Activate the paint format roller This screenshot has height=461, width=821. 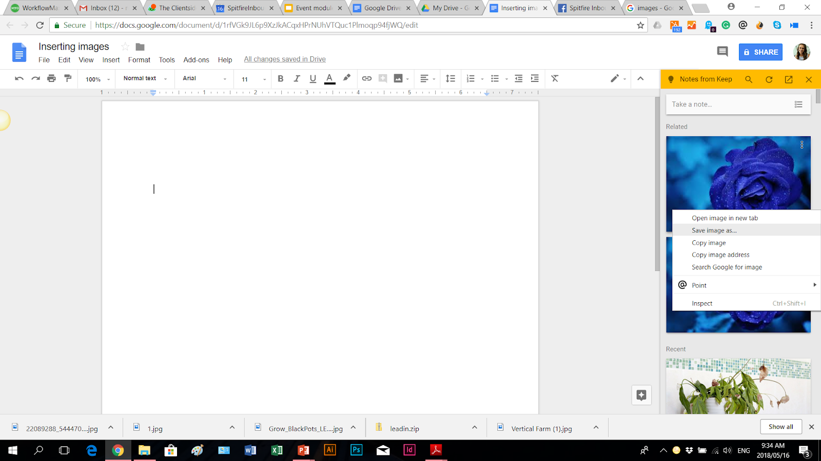68,78
